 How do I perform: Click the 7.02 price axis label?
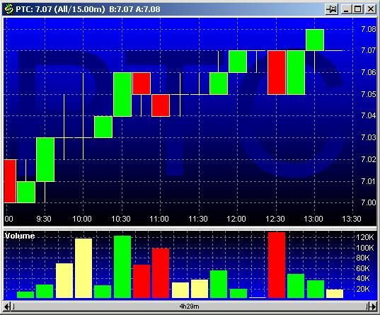[369, 159]
